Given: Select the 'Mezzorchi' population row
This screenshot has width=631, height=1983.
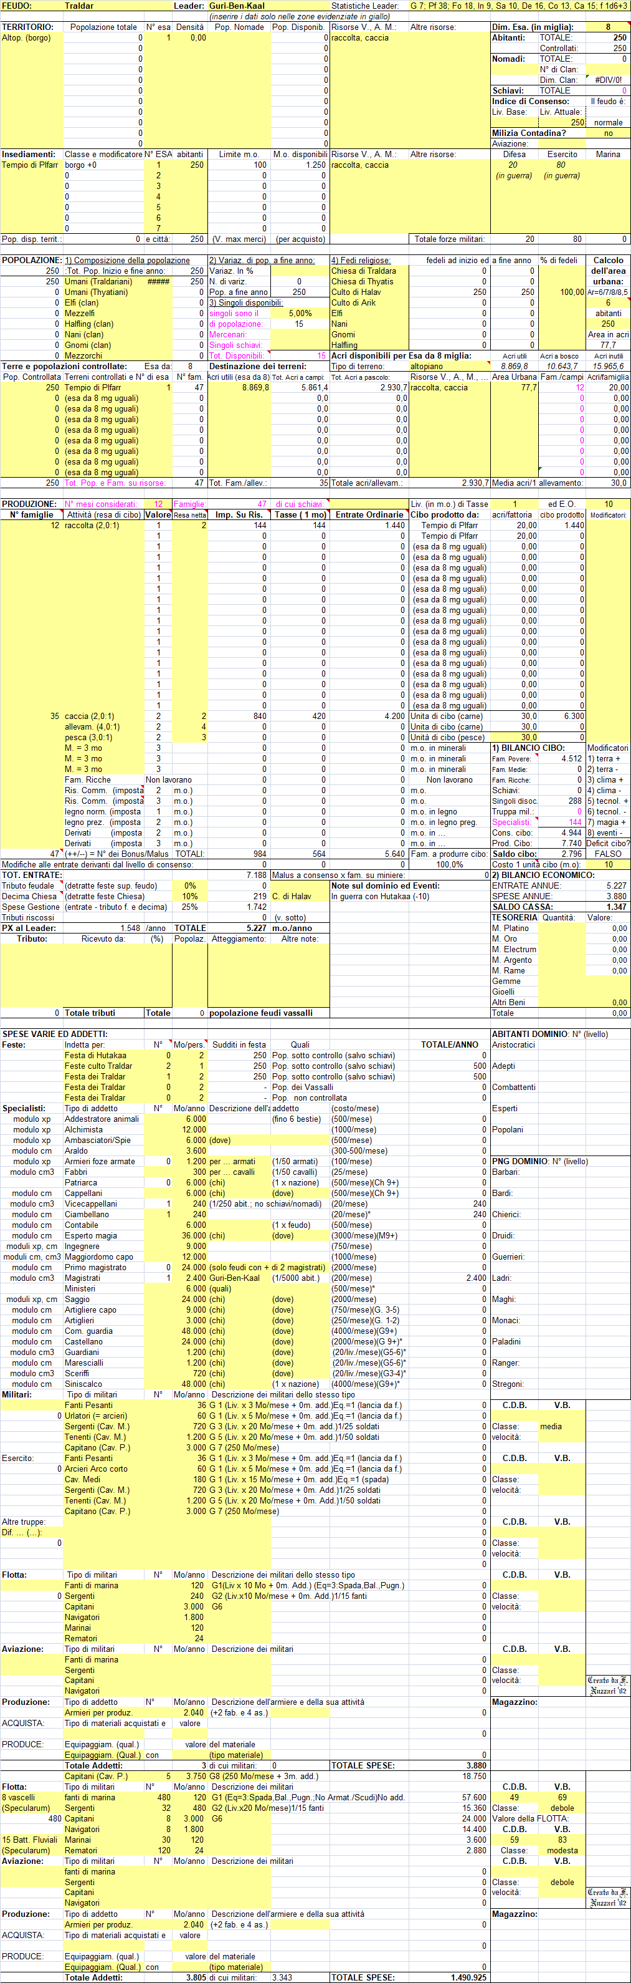Looking at the screenshot, I should tap(83, 355).
